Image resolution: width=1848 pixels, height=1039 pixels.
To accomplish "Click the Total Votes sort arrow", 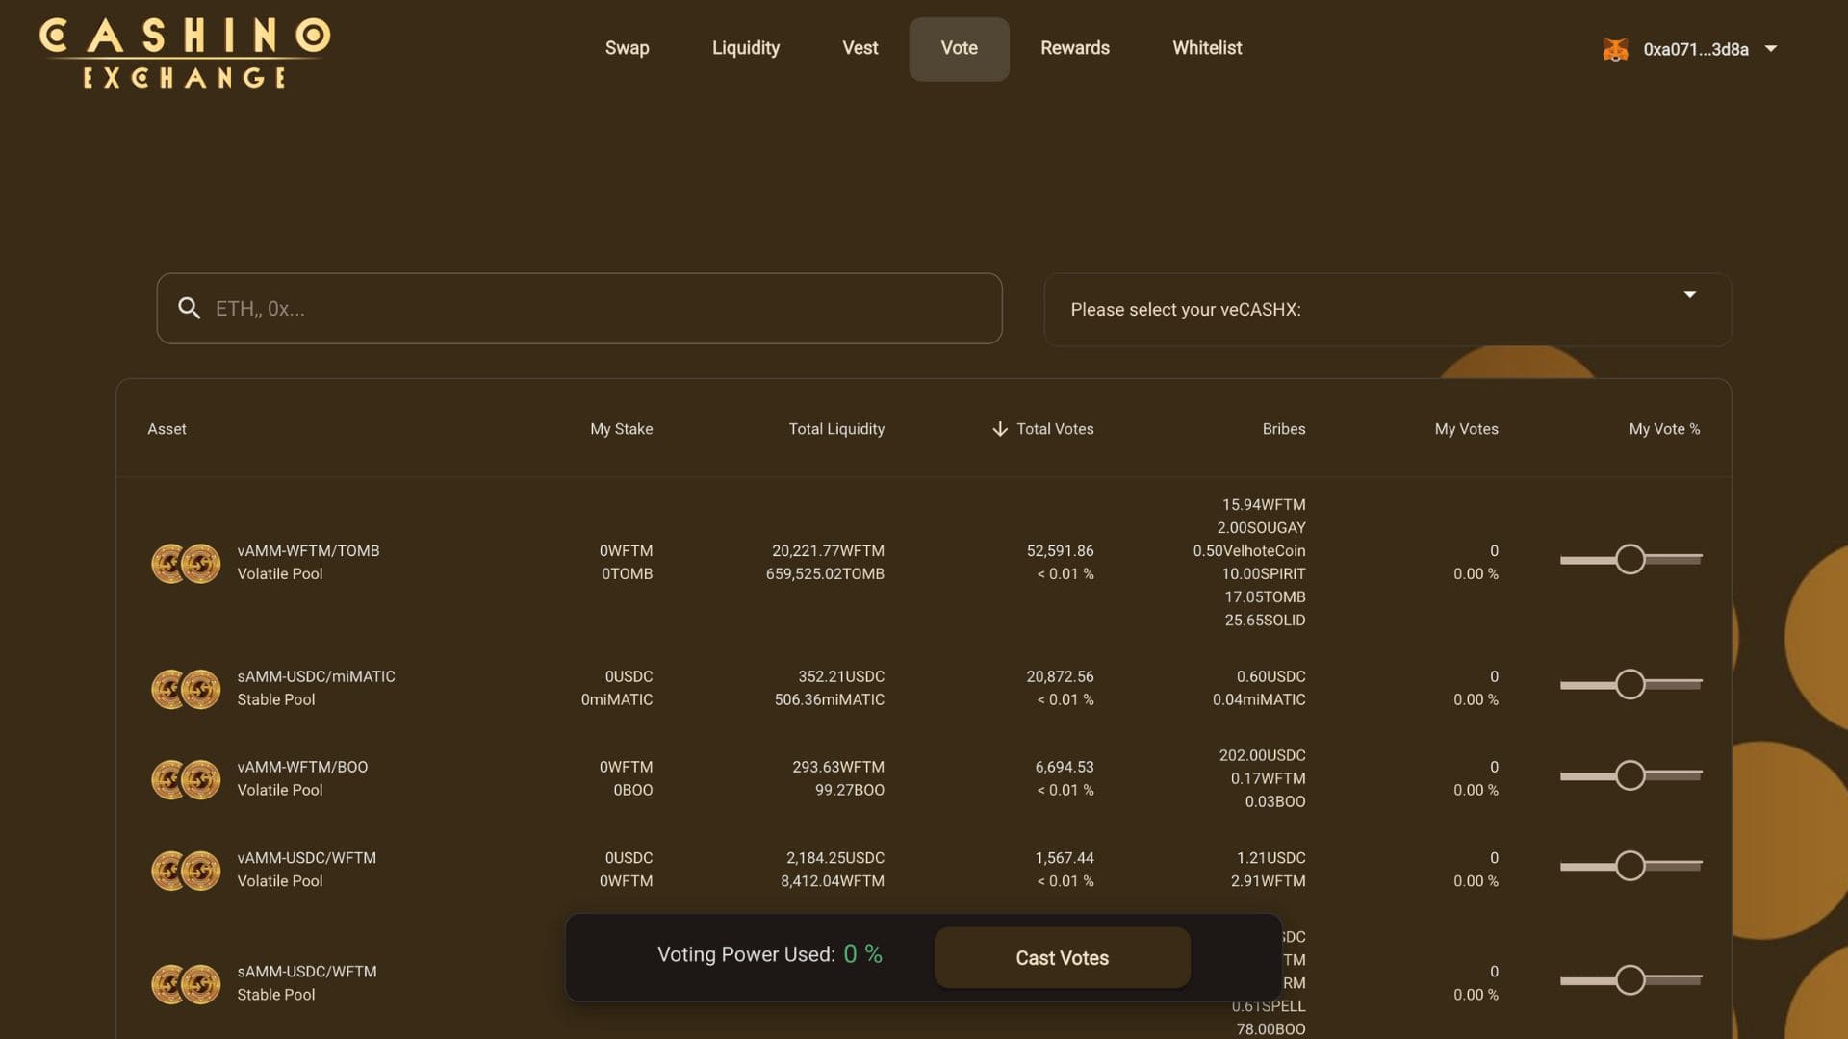I will (x=1000, y=429).
